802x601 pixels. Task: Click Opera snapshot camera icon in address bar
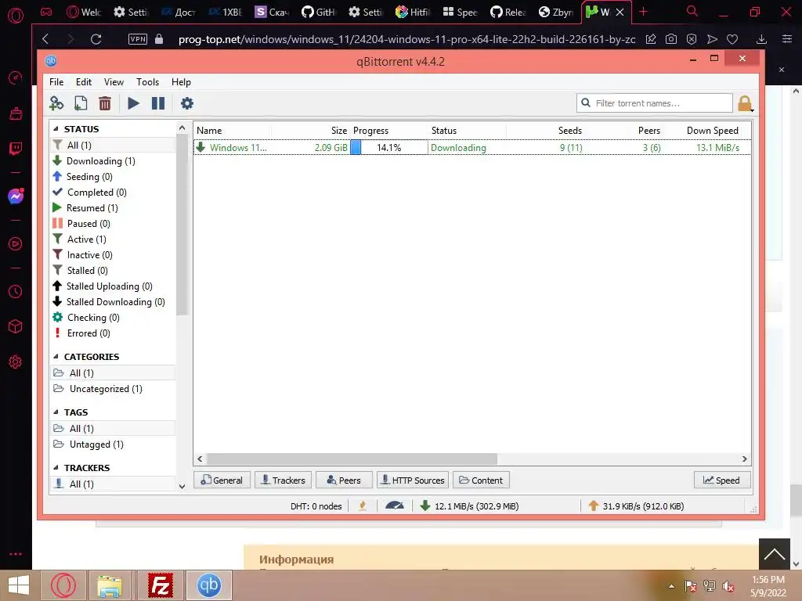(671, 39)
